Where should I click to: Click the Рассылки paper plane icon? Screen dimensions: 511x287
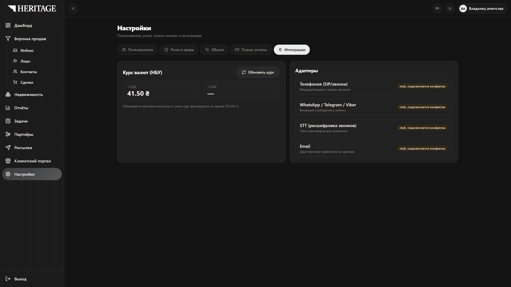(8, 147)
